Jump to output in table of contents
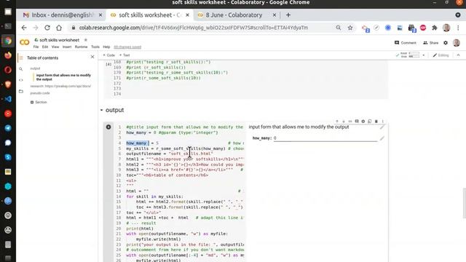 [x=35, y=68]
